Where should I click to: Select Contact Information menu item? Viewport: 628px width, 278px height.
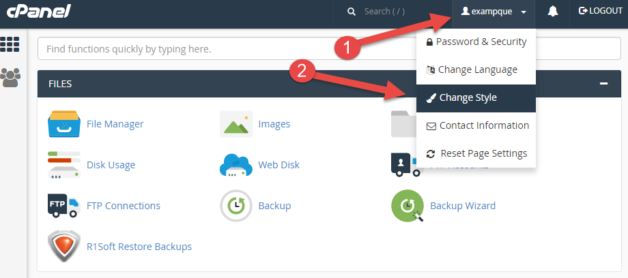476,125
